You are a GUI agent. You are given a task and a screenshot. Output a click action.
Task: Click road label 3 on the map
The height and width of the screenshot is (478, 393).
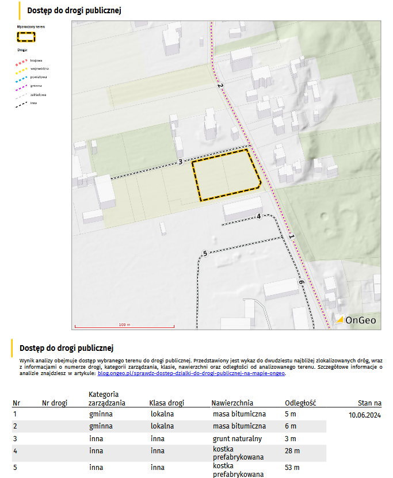(x=180, y=162)
